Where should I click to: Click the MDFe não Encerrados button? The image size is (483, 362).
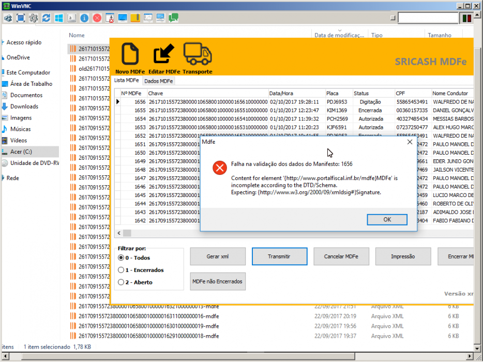click(x=218, y=281)
